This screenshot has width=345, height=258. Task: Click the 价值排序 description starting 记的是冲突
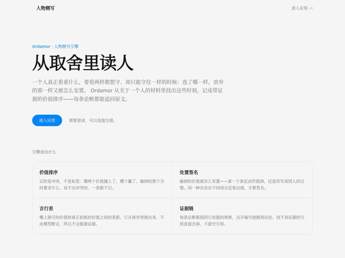[x=102, y=185]
